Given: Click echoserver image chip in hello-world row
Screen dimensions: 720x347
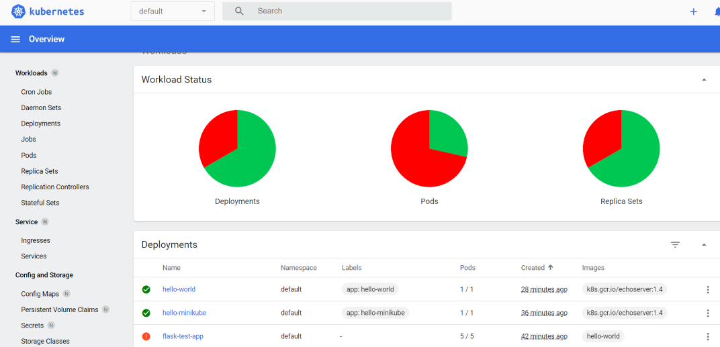Looking at the screenshot, I should 625,290.
